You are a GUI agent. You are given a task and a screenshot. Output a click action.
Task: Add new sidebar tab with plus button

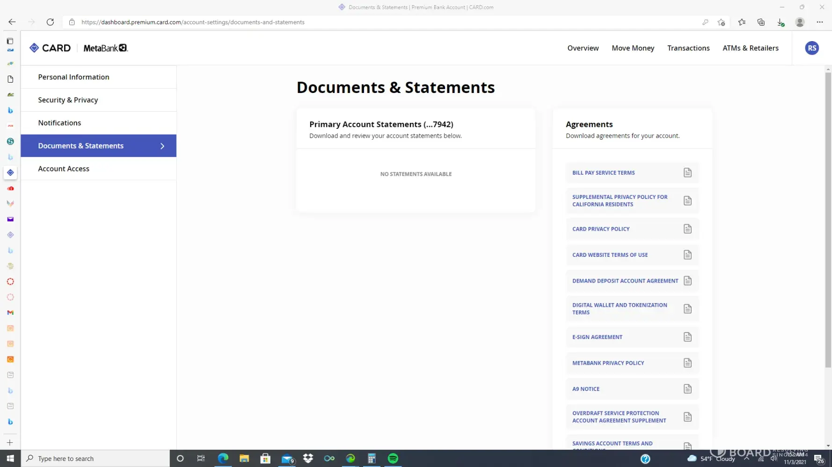pos(10,443)
